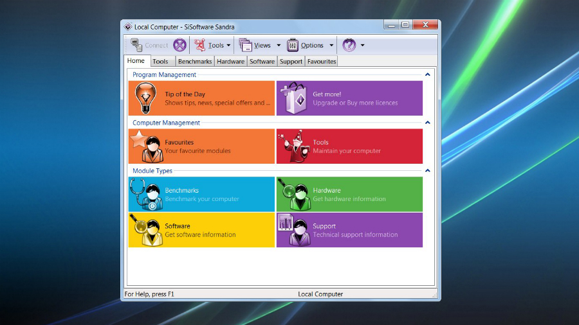Open the Get more shopping bag icon
This screenshot has width=579, height=325.
point(293,98)
